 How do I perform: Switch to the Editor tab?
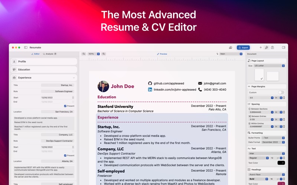point(35,54)
